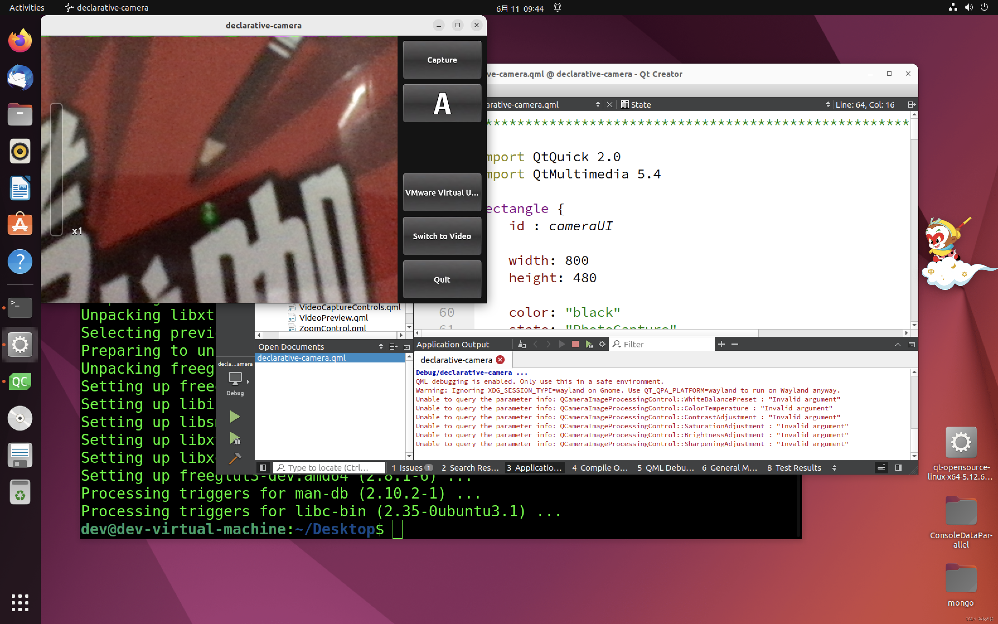Split the Open Documents pane
Viewport: 998px width, 624px height.
393,347
